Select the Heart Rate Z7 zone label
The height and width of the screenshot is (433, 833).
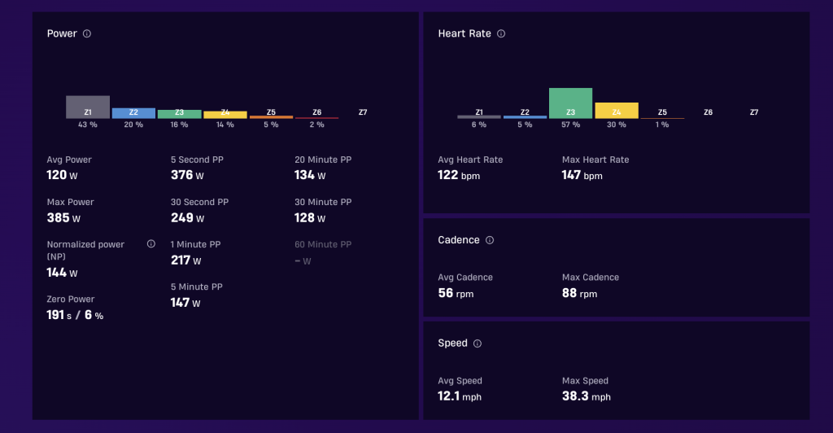pyautogui.click(x=754, y=112)
